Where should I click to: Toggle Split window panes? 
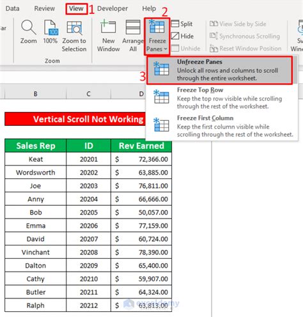(182, 24)
